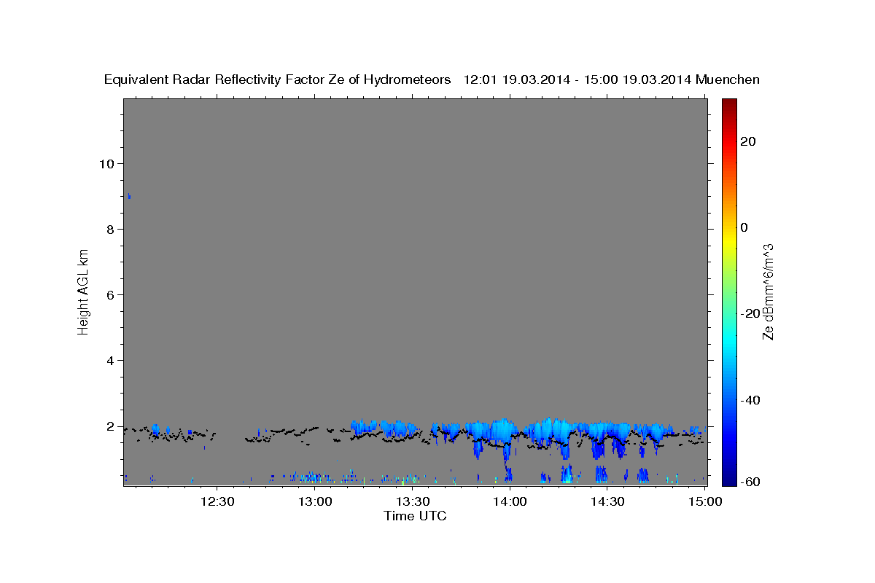Click the colorbar value '20'
Viewport: 875px width, 583px height.
[x=748, y=141]
